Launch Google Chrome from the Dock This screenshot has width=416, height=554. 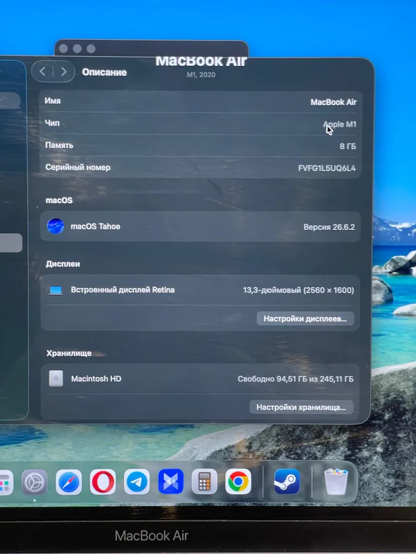238,482
